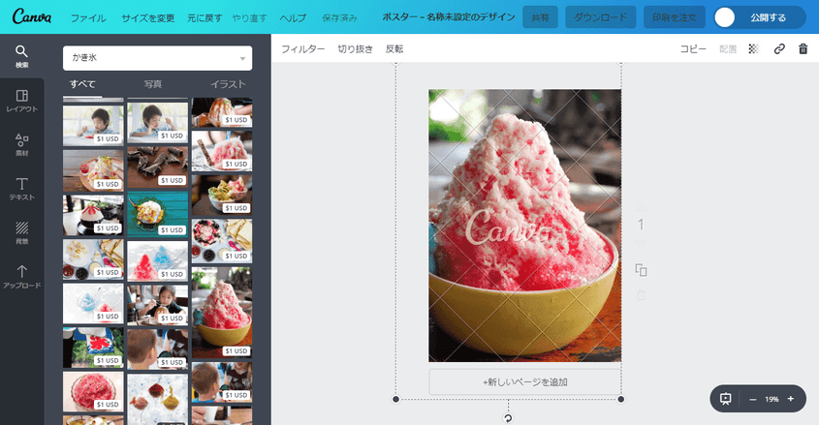The image size is (819, 425).
Task: Zoom in with the plus button
Action: click(x=791, y=399)
